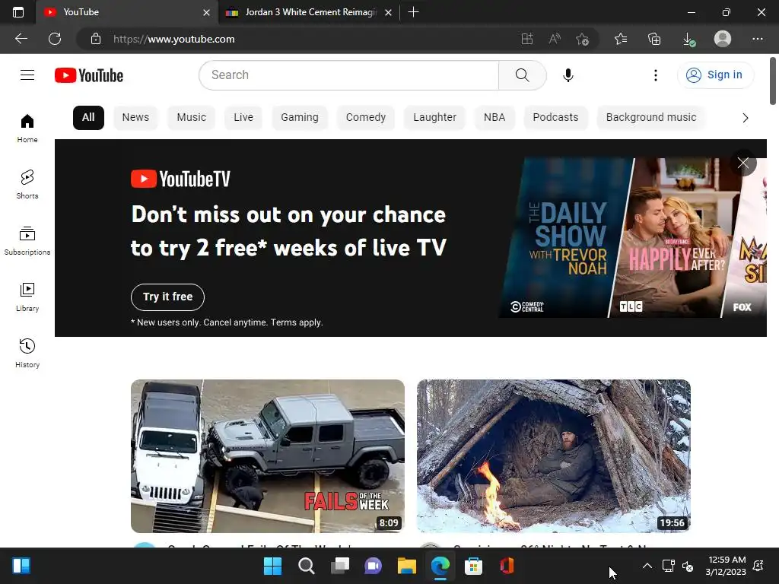The width and height of the screenshot is (779, 584).
Task: Activate Read aloud icon
Action: click(x=555, y=39)
